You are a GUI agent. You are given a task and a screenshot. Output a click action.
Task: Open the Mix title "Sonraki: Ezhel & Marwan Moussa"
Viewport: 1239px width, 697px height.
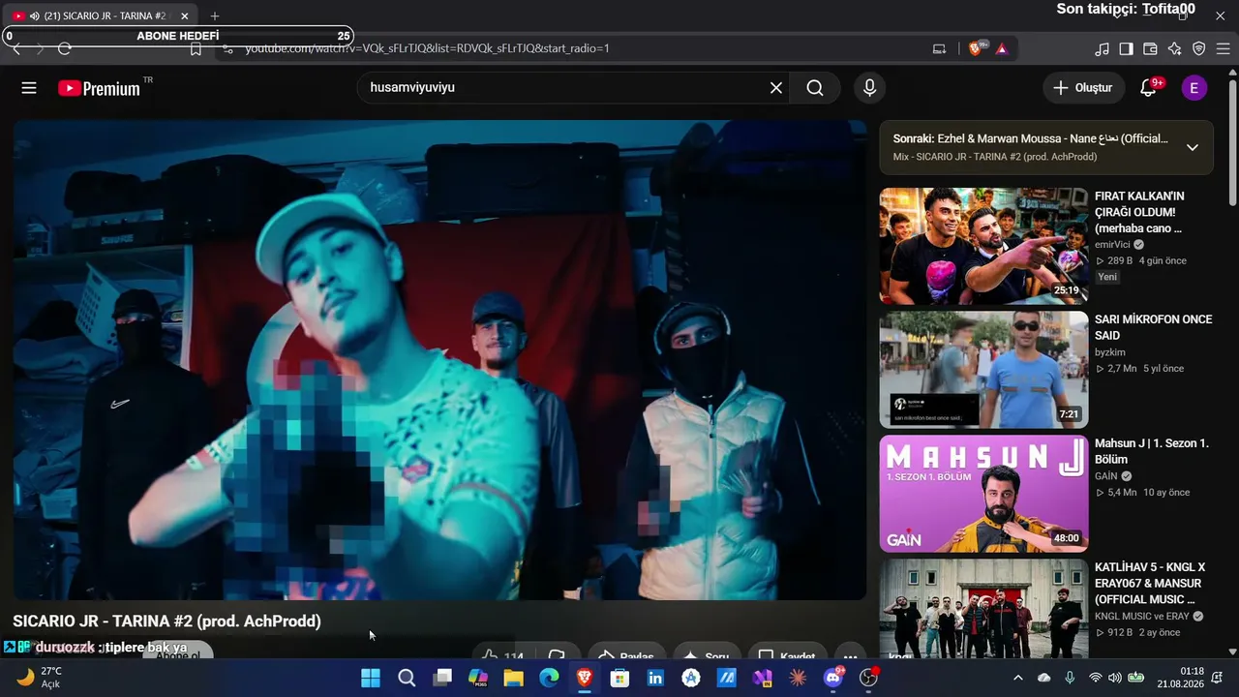(1030, 138)
